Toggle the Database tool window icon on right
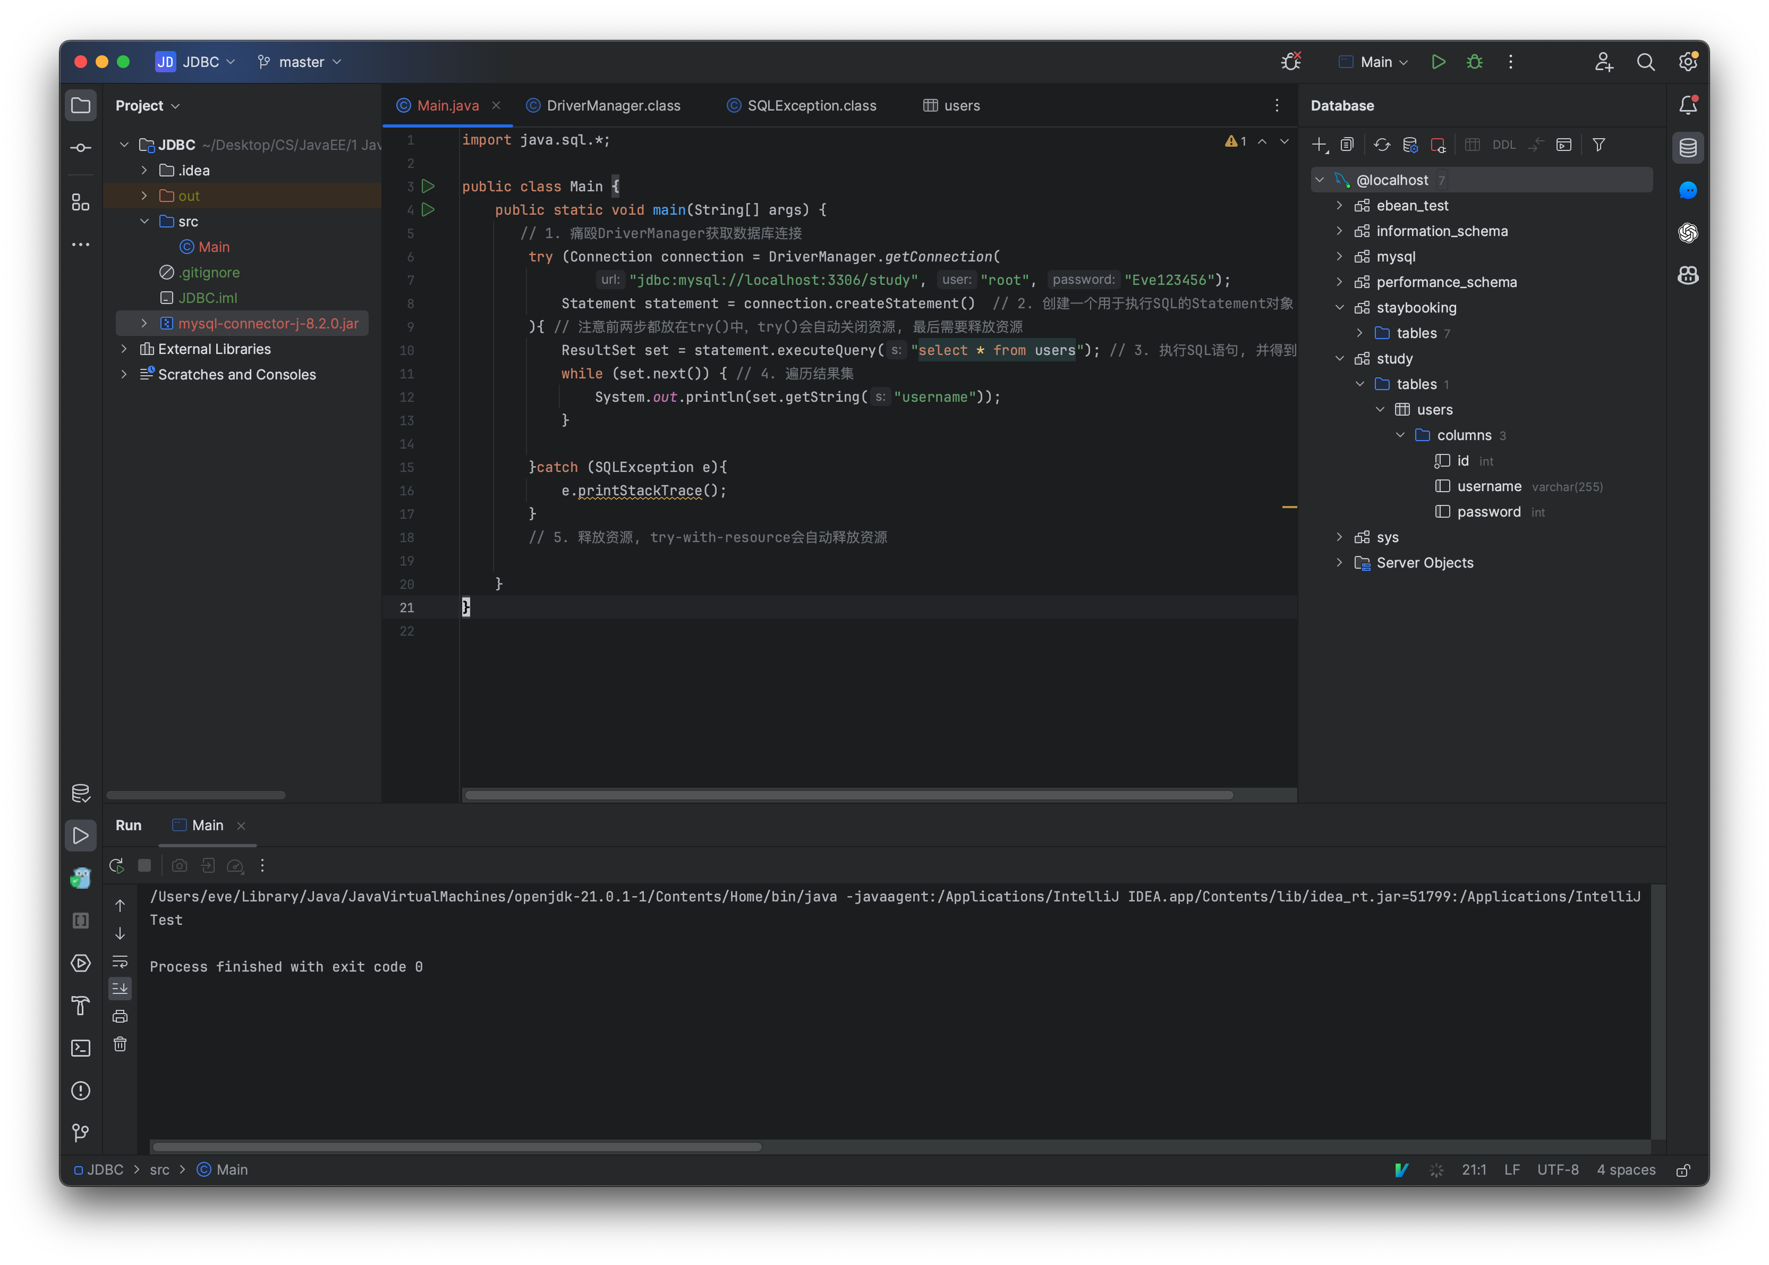Viewport: 1769px width, 1265px height. 1687,147
